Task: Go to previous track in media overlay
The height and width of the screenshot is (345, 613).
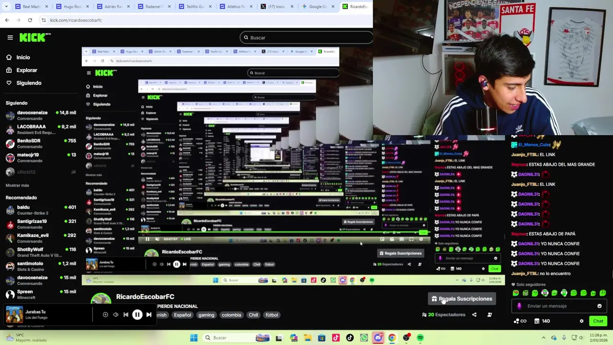Action: click(x=125, y=315)
